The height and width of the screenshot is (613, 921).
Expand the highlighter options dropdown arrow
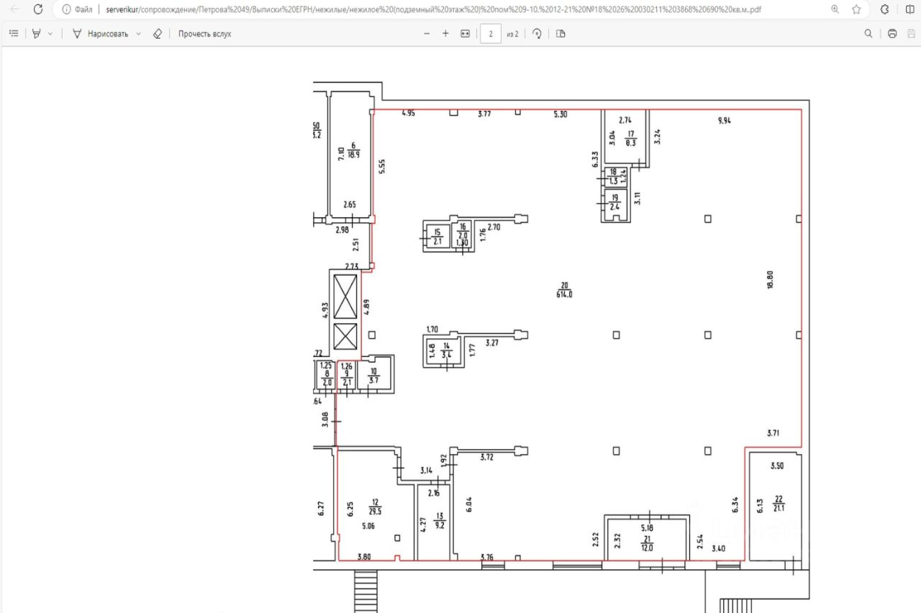click(50, 34)
